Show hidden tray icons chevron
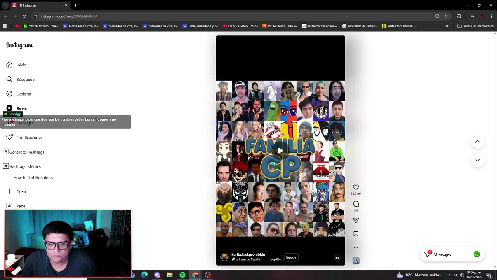Viewport: 497px width, 280px height. click(450, 275)
